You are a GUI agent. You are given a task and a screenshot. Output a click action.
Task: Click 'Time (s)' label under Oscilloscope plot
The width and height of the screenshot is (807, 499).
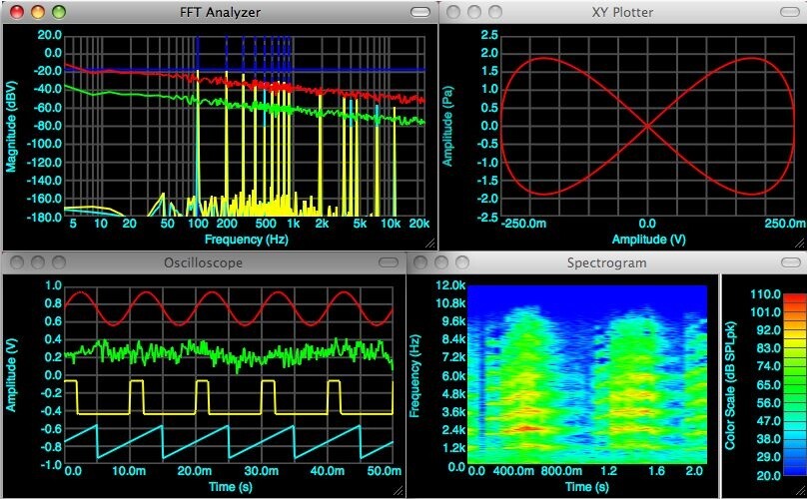tap(230, 487)
